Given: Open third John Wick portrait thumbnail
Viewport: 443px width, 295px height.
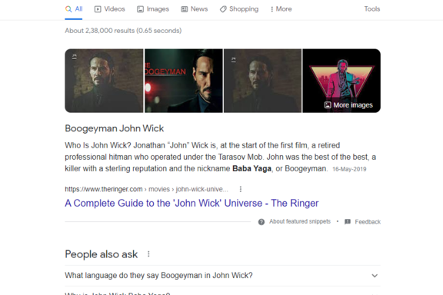Looking at the screenshot, I should tap(262, 81).
